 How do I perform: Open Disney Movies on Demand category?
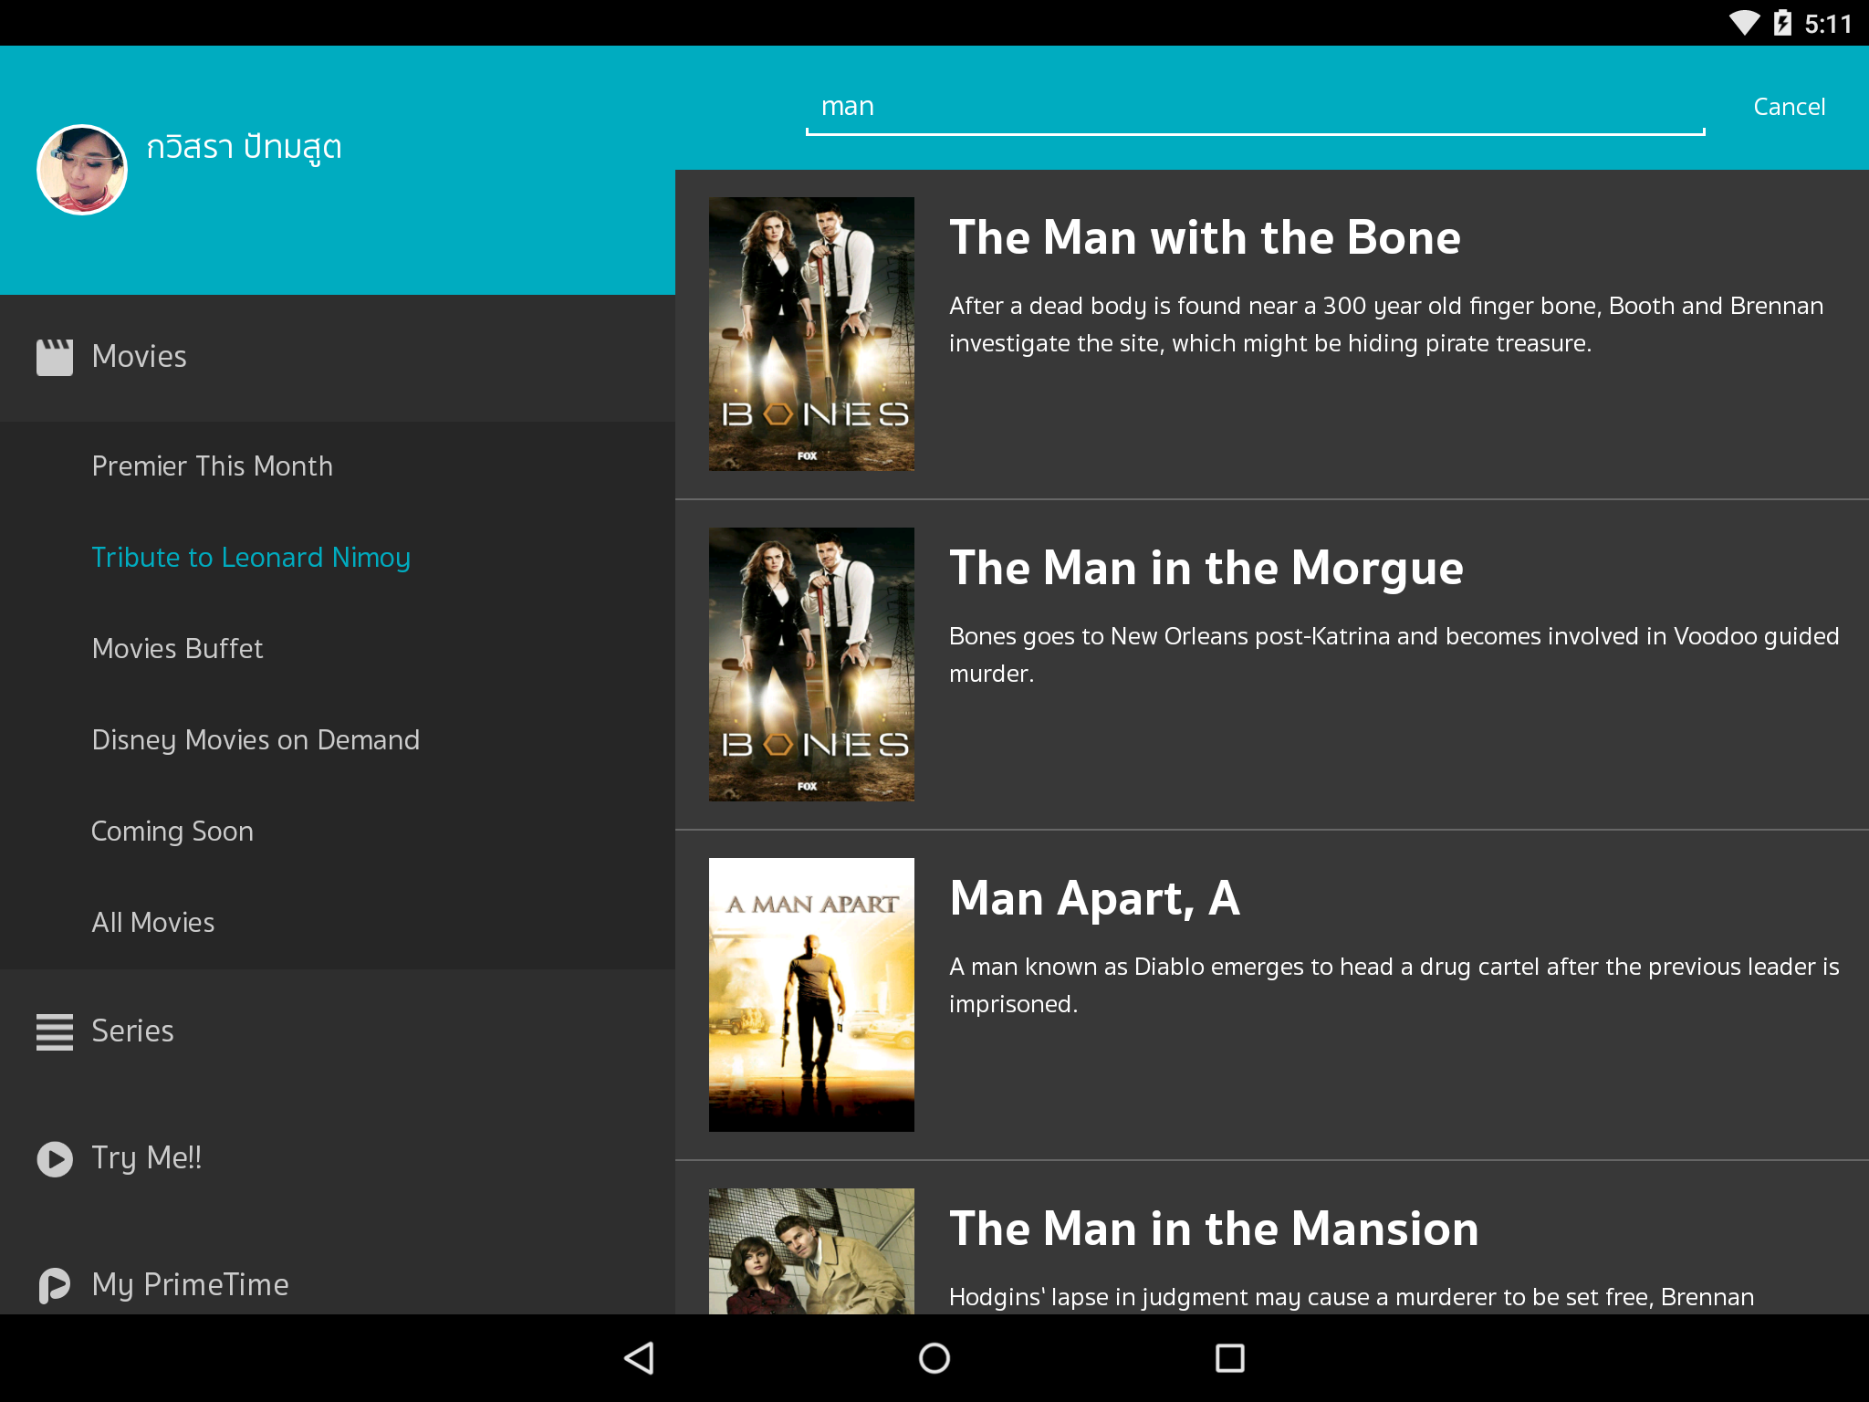coord(338,740)
